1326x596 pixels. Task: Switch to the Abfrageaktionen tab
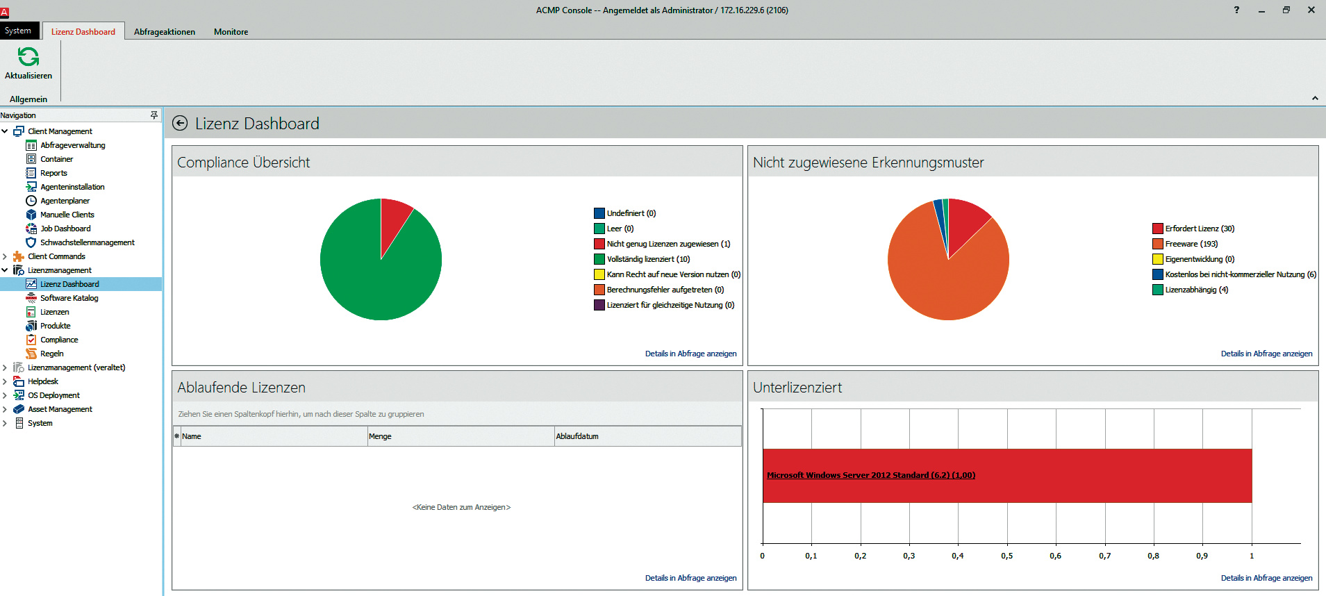165,32
